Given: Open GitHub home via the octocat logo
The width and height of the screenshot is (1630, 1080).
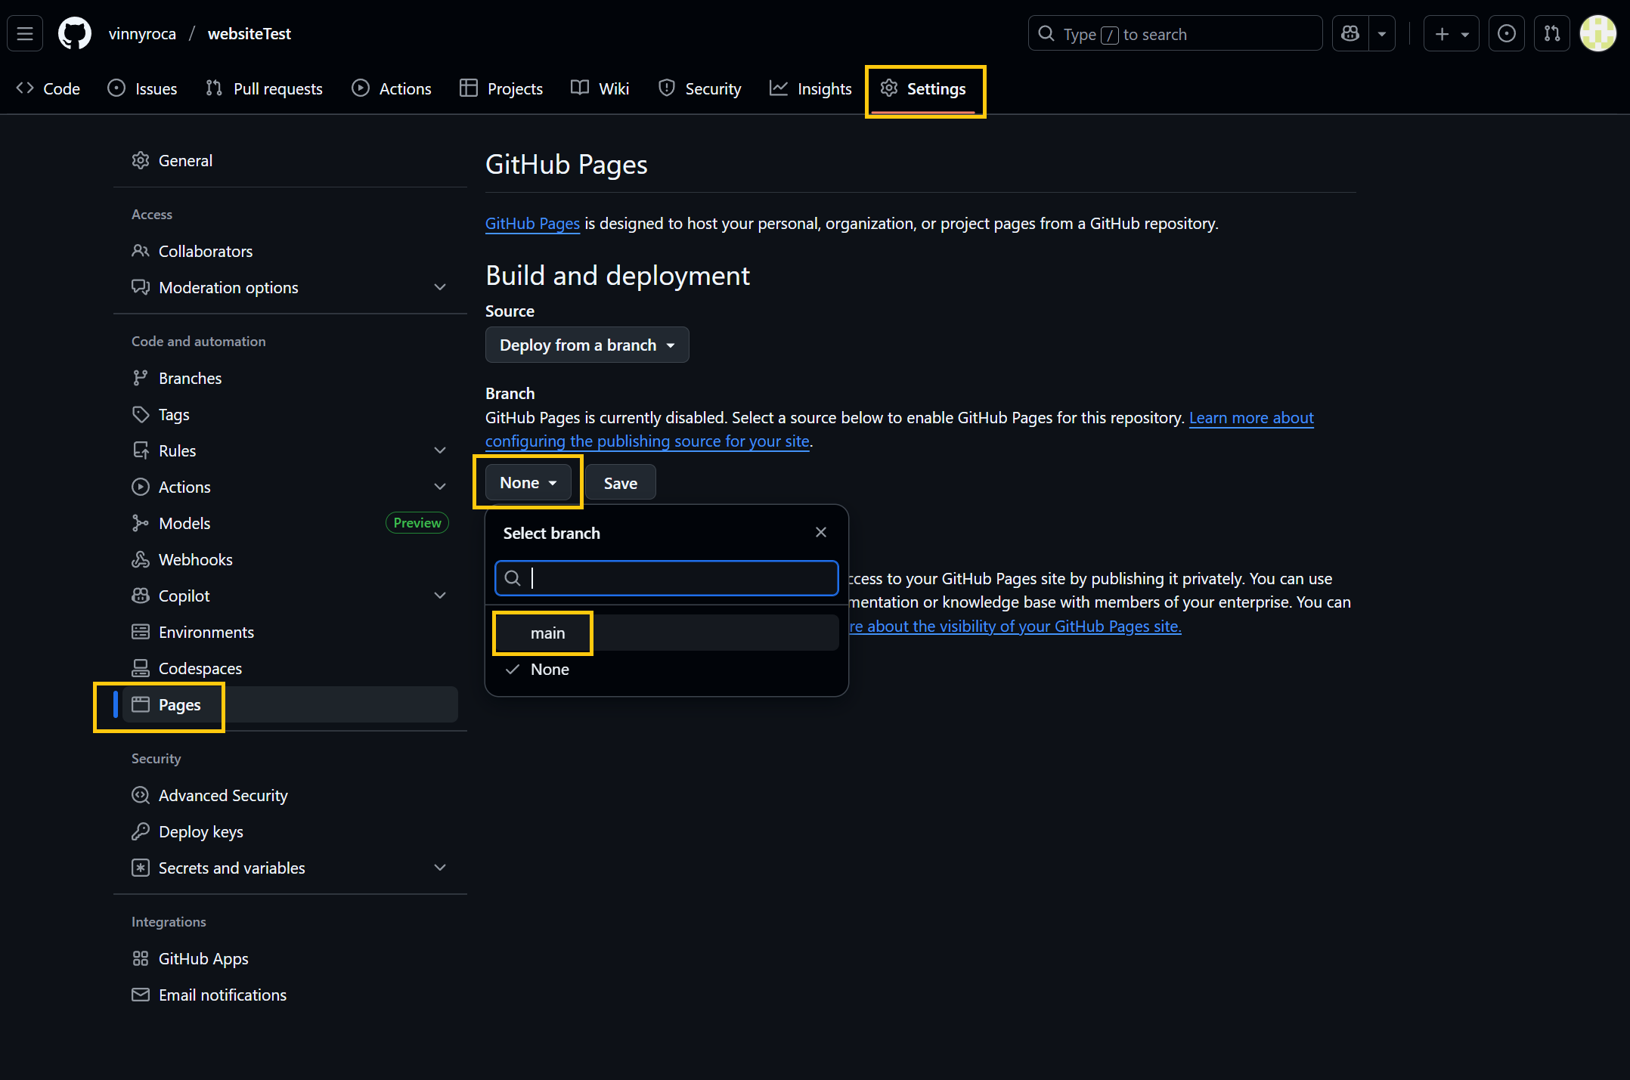Looking at the screenshot, I should [x=73, y=33].
